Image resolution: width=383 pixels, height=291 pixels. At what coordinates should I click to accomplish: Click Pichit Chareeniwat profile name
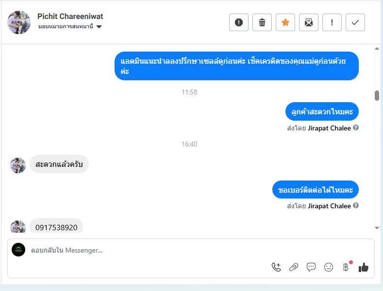click(x=70, y=17)
